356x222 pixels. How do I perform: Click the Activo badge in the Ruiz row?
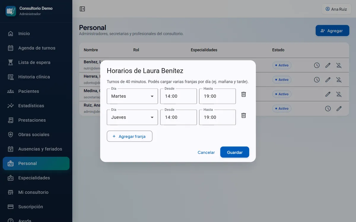click(x=282, y=109)
